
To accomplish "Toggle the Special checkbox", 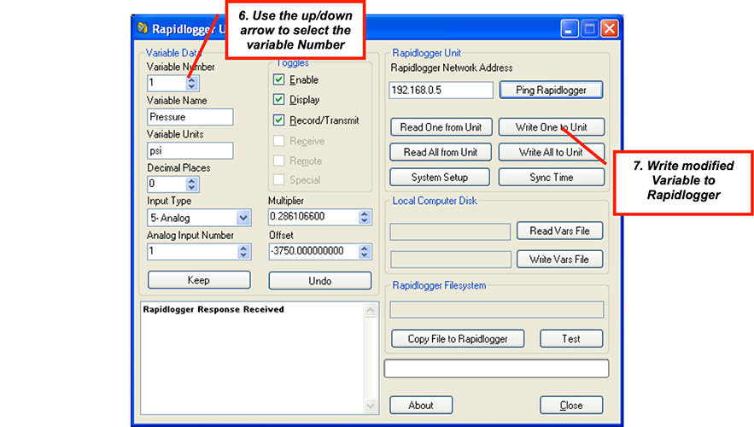I will [278, 180].
